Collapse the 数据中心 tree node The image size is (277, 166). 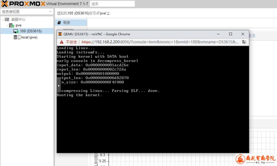point(3,20)
